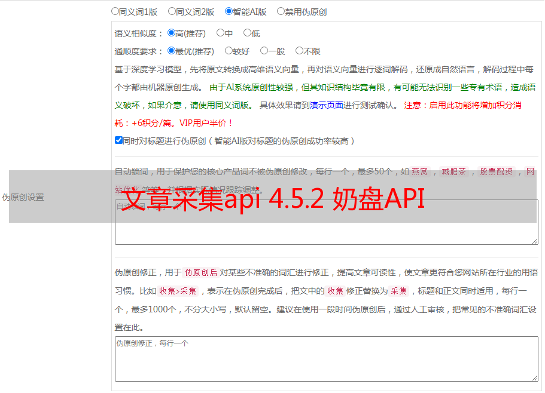Viewport: 545px width, 393px height.
Task: Set 通顺度要求 to 最优(推荐)
Action: pos(171,51)
